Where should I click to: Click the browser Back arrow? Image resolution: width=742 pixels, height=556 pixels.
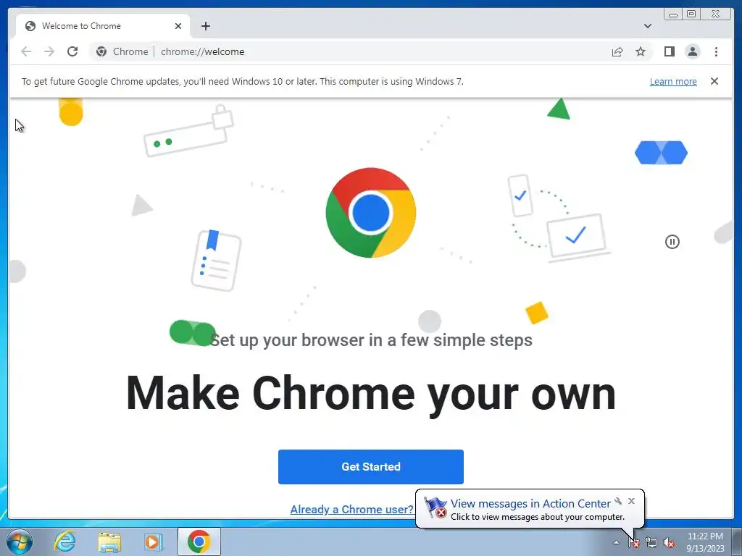26,51
